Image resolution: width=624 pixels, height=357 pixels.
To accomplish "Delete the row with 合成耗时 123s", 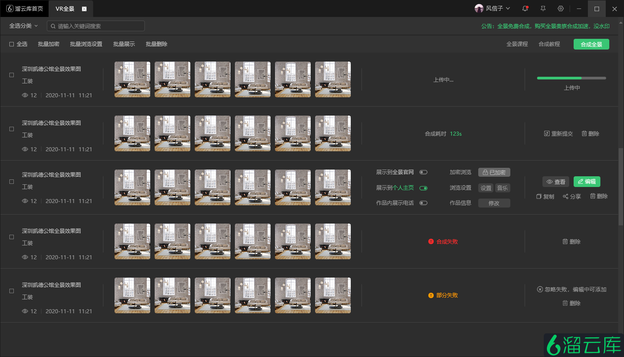I will (591, 133).
